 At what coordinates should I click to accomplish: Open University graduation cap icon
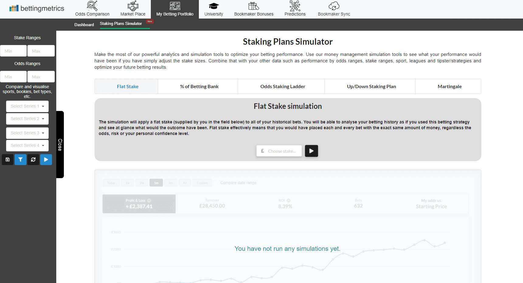click(x=214, y=6)
